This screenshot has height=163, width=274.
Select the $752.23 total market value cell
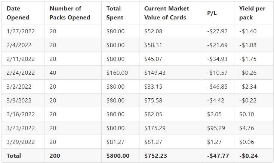click(x=156, y=156)
